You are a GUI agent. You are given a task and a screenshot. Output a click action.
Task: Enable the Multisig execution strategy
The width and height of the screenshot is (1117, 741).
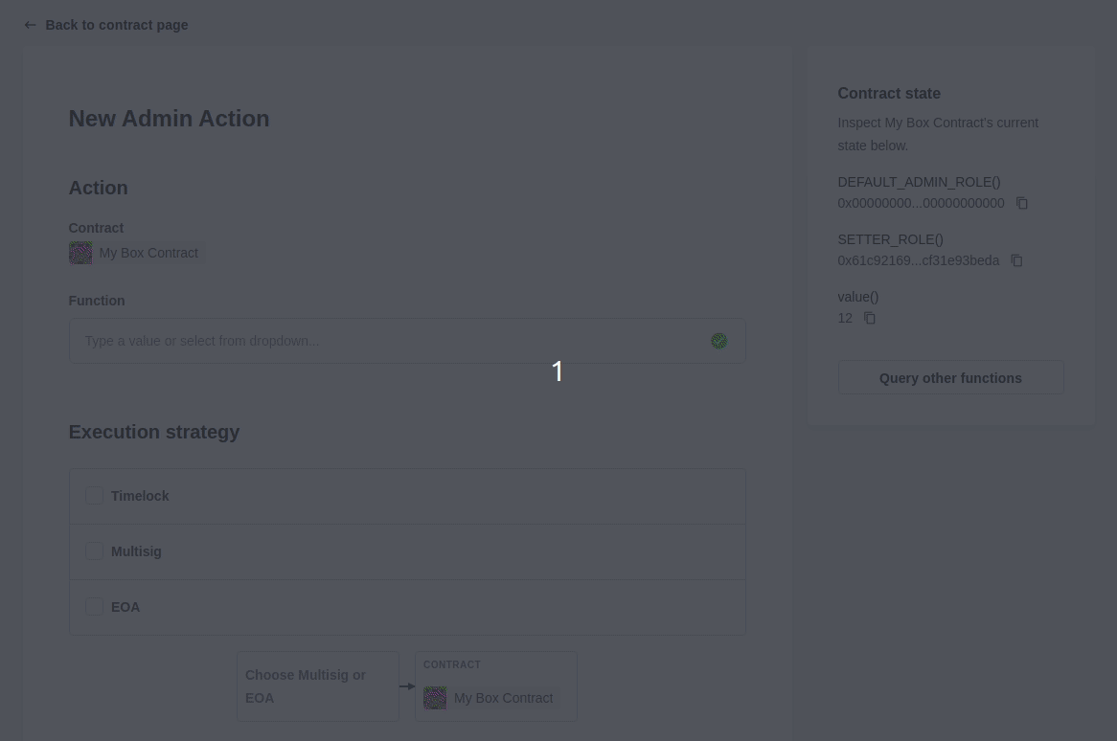point(93,550)
